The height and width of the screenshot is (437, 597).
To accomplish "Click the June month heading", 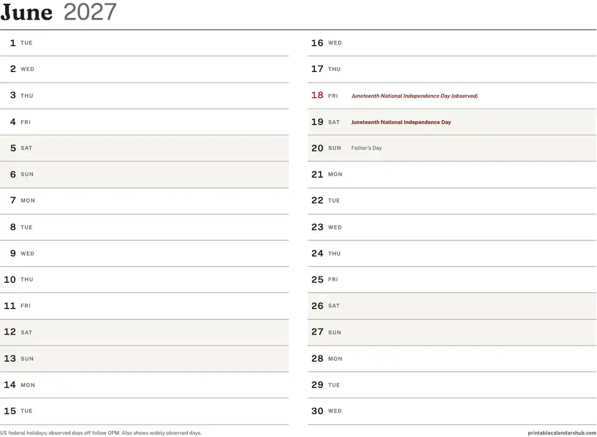I will pyautogui.click(x=27, y=12).
